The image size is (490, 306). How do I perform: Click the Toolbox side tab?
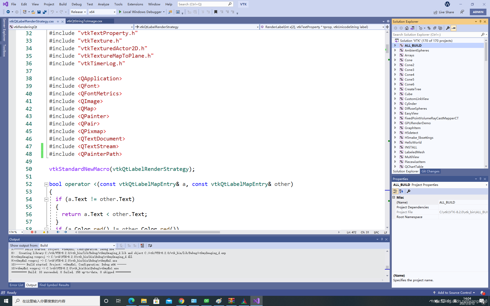(4, 50)
